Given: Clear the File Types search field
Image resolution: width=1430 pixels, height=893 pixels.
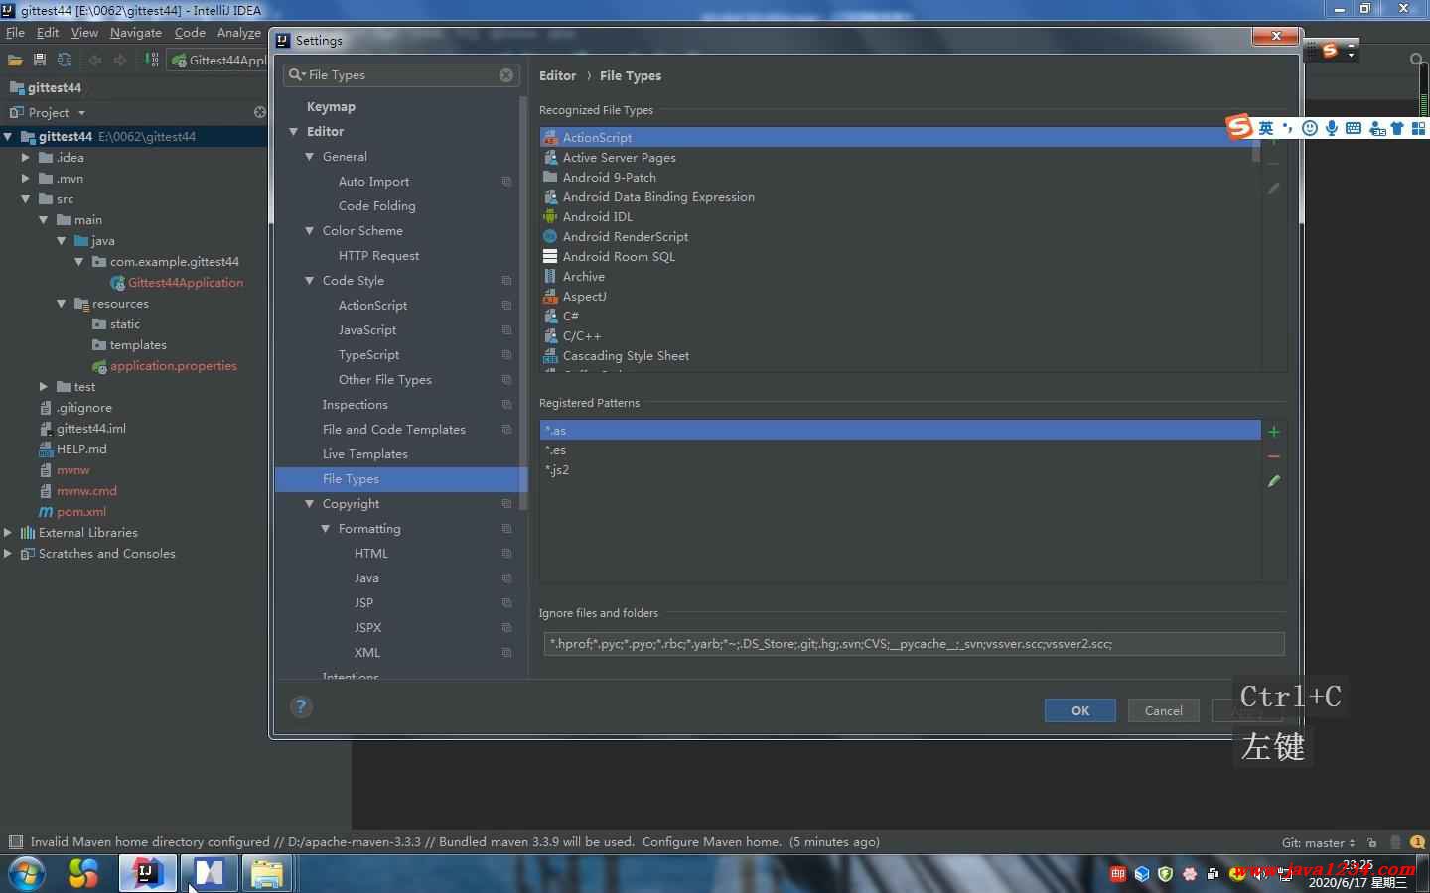Looking at the screenshot, I should pos(506,75).
